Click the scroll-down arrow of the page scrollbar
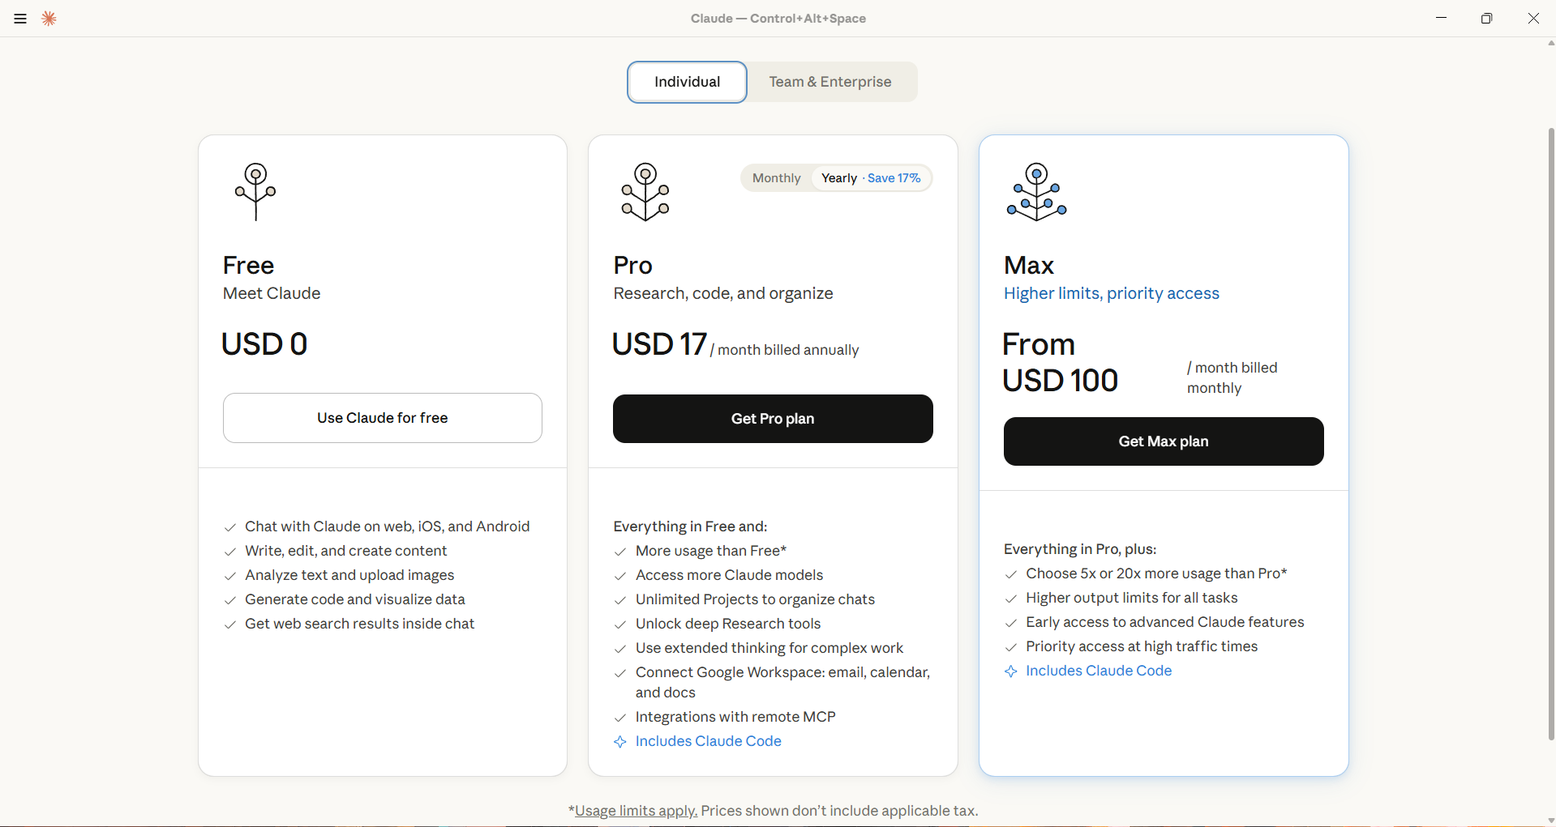Image resolution: width=1556 pixels, height=827 pixels. click(1551, 821)
